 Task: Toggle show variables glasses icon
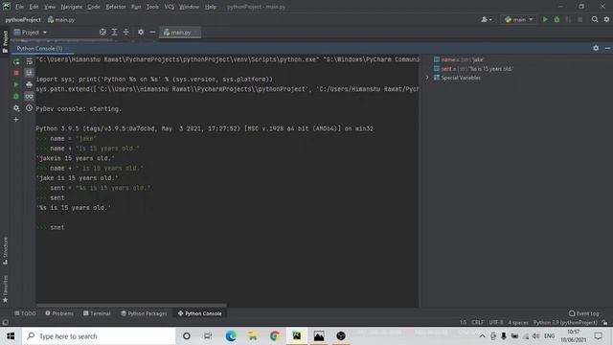click(x=29, y=96)
